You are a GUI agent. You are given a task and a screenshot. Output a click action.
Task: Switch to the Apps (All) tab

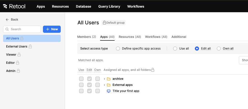[x=107, y=37]
